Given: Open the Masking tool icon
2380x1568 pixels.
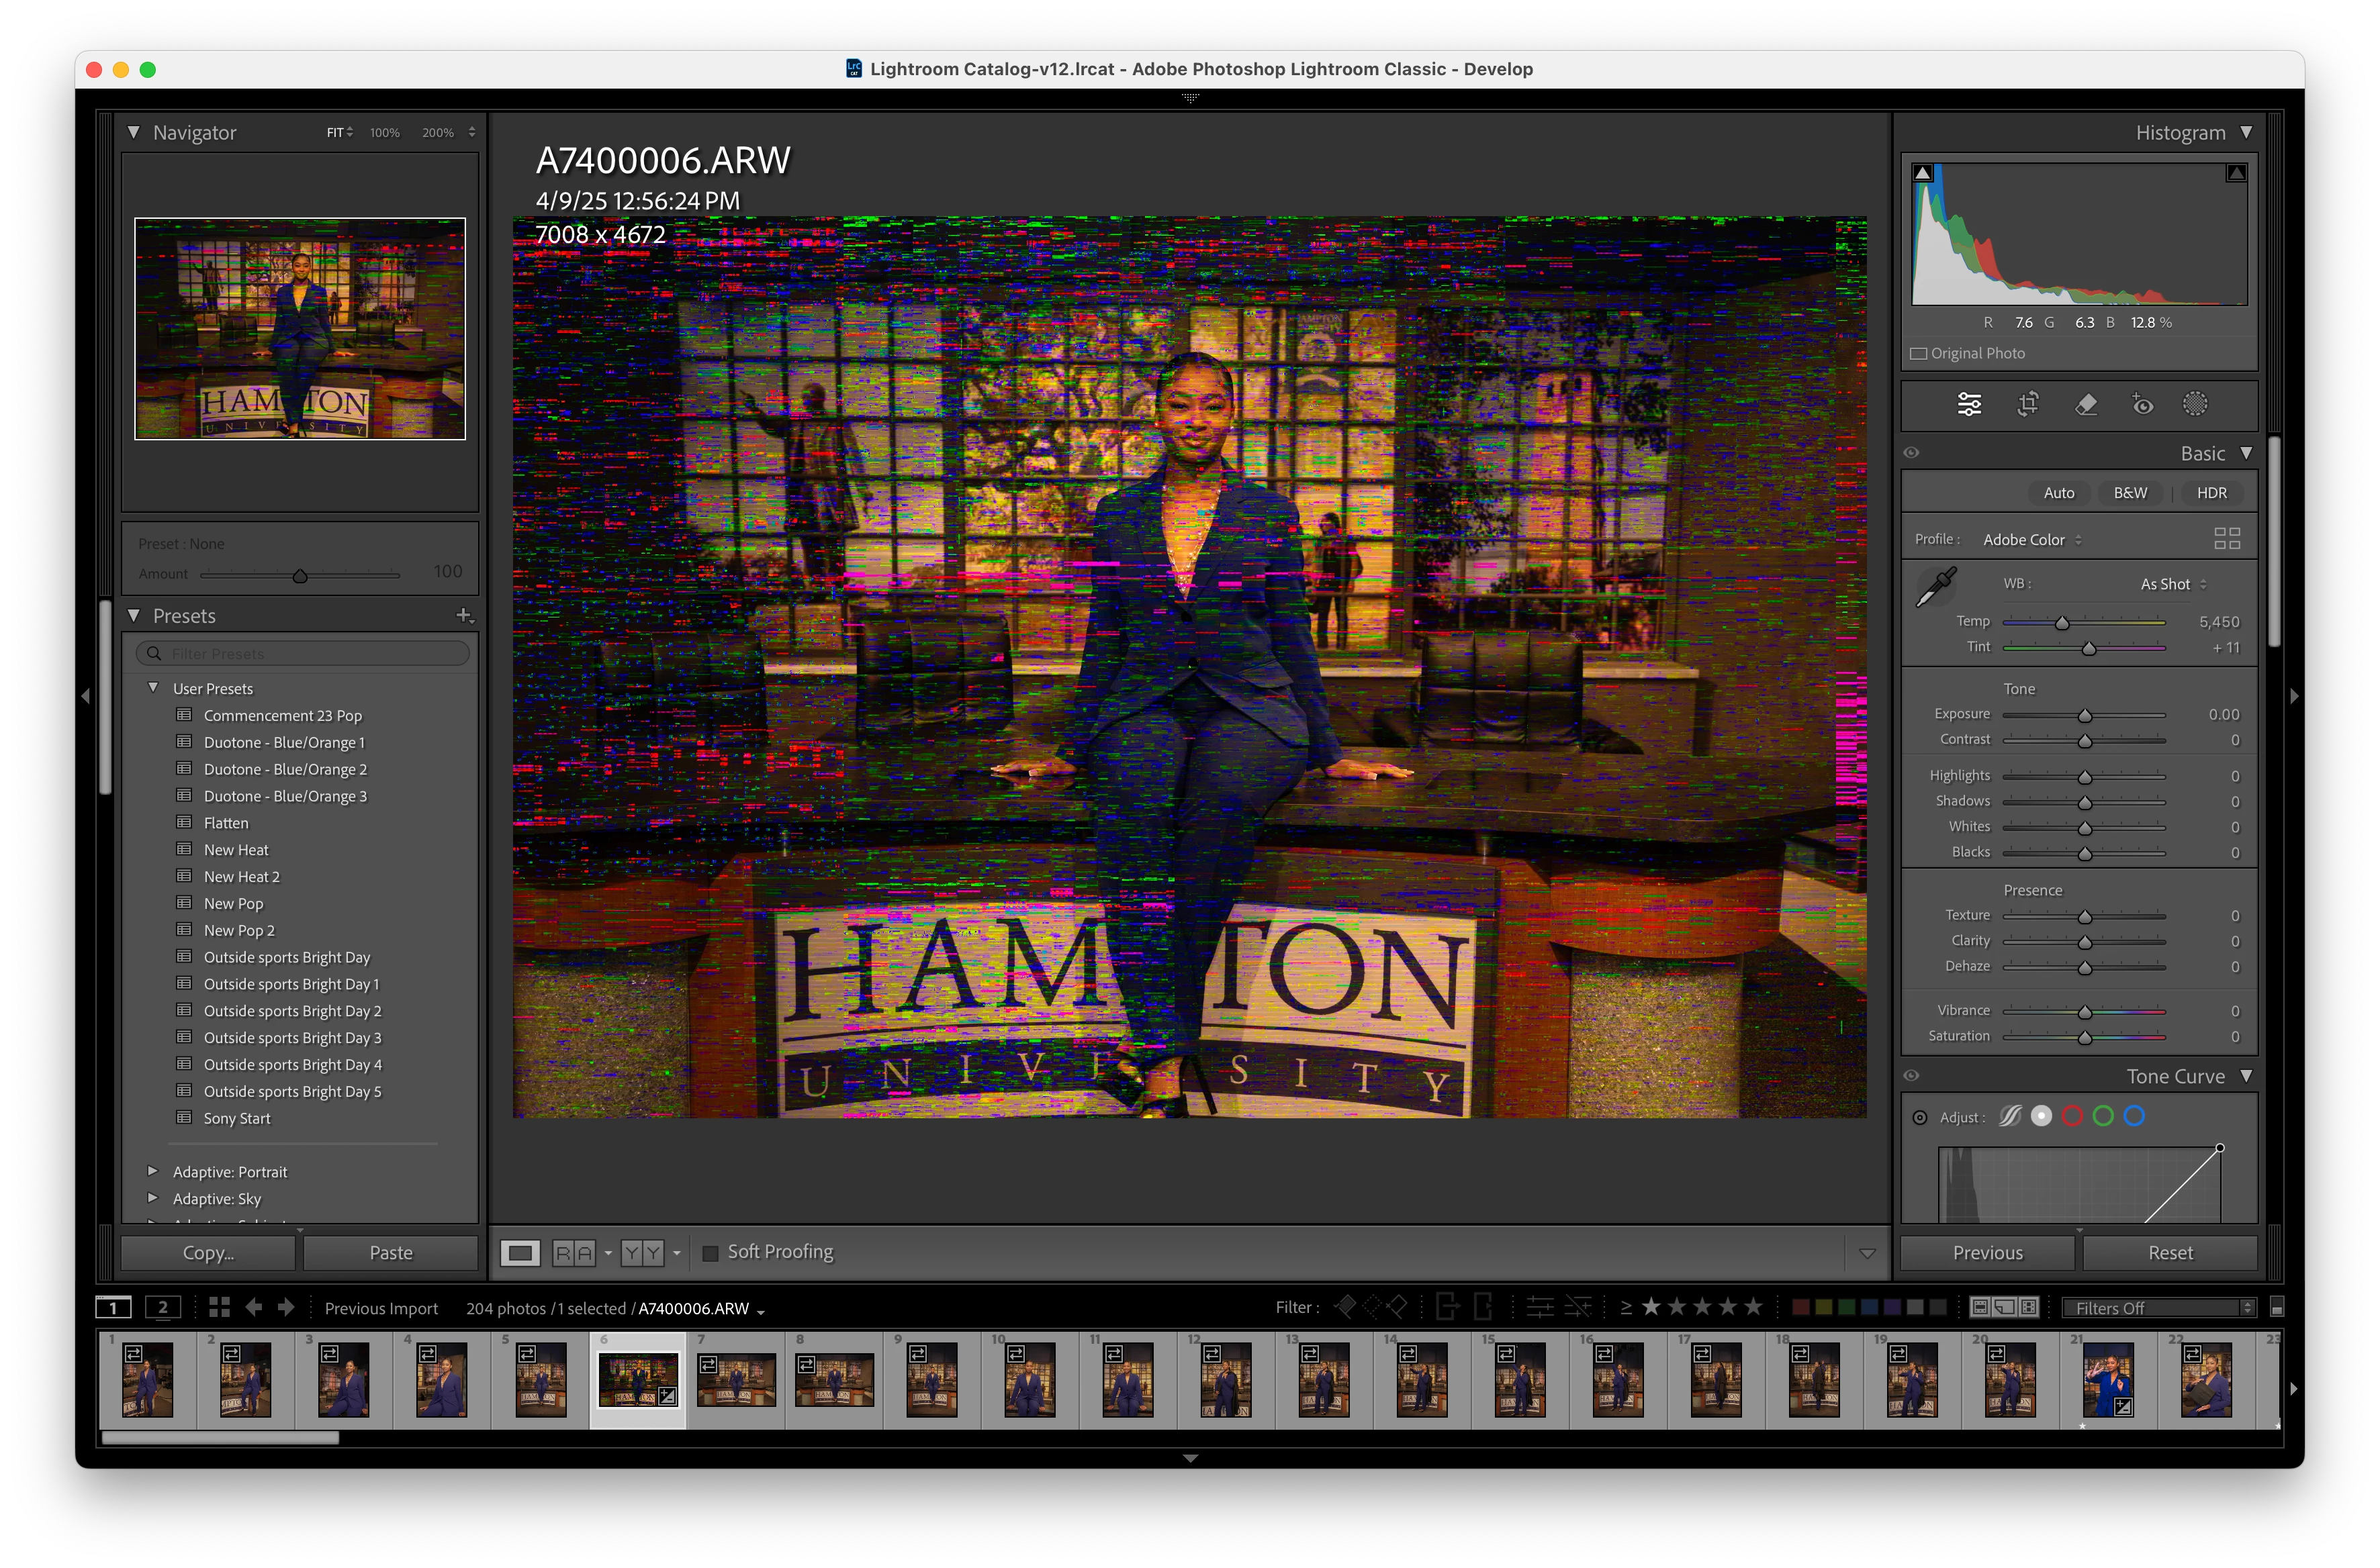Looking at the screenshot, I should click(2195, 404).
